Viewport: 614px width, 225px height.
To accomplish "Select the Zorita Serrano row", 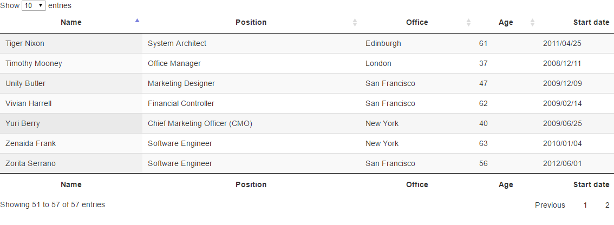I will [x=307, y=163].
